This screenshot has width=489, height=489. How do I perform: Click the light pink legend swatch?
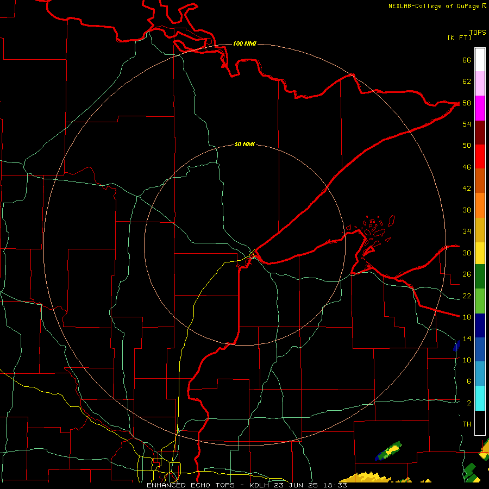(x=480, y=84)
